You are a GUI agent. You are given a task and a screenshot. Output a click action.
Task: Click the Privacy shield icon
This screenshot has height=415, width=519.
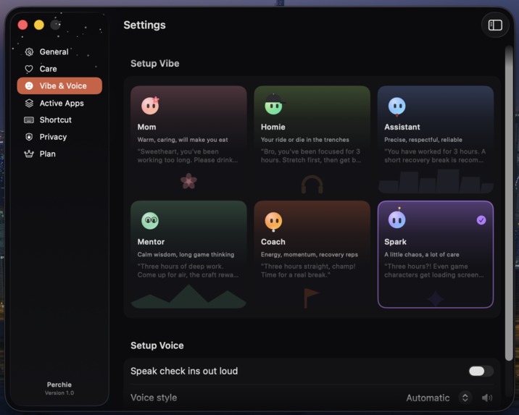(29, 137)
